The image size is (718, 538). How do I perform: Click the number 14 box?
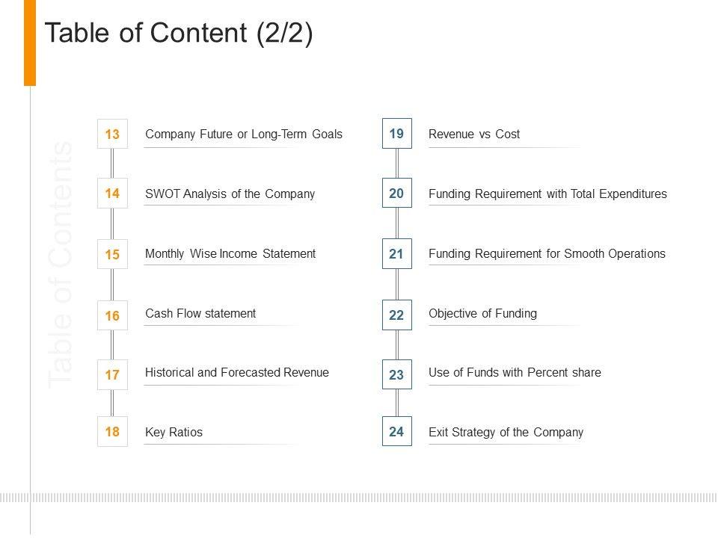point(112,194)
